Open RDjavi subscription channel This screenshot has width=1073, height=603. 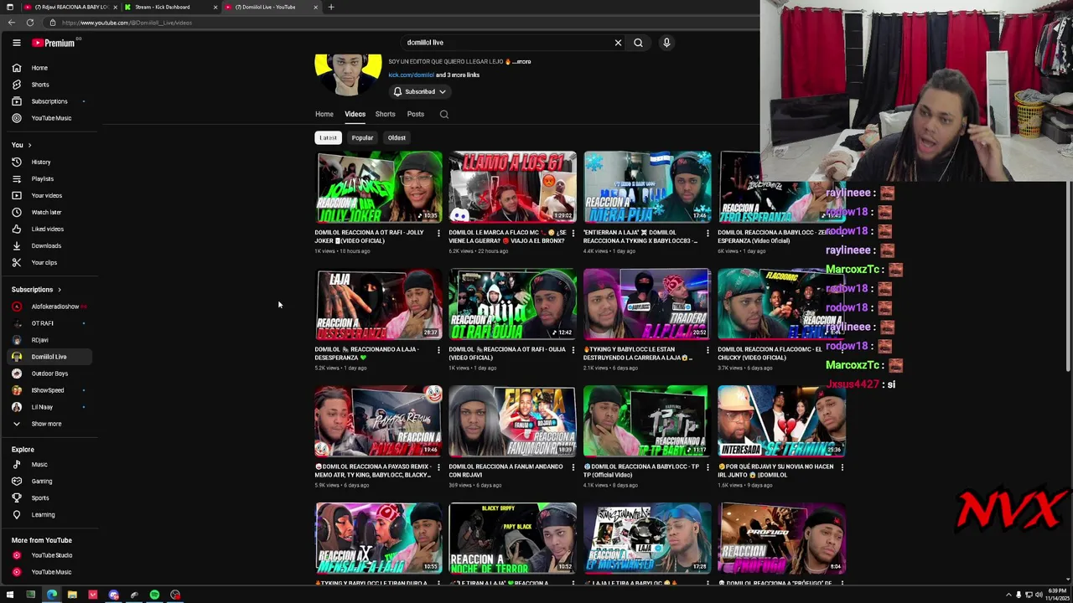pyautogui.click(x=39, y=340)
